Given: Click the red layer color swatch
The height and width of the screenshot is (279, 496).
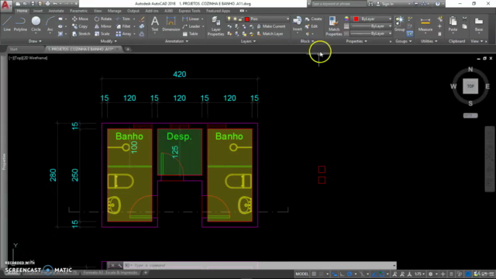Looking at the screenshot, I should (x=247, y=19).
